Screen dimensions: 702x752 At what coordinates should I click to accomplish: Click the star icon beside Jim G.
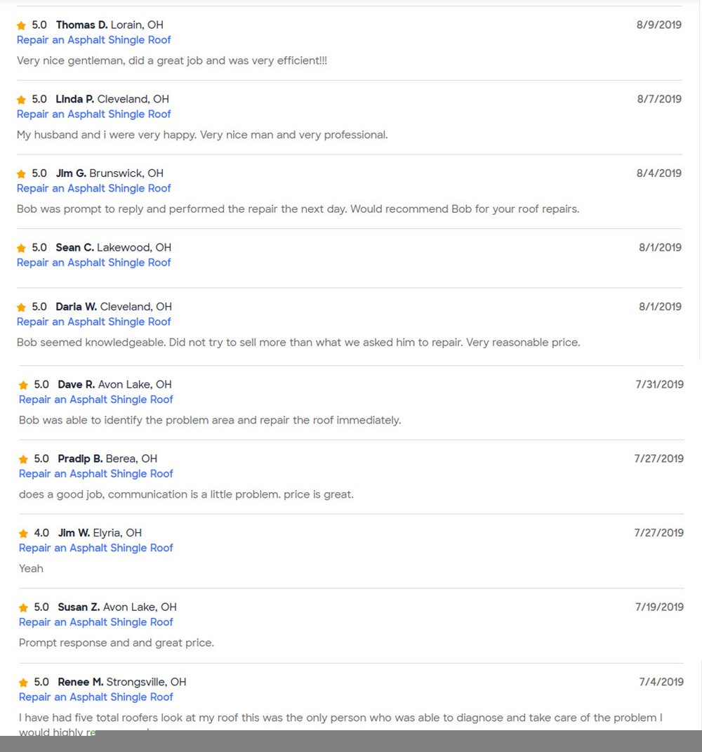21,174
